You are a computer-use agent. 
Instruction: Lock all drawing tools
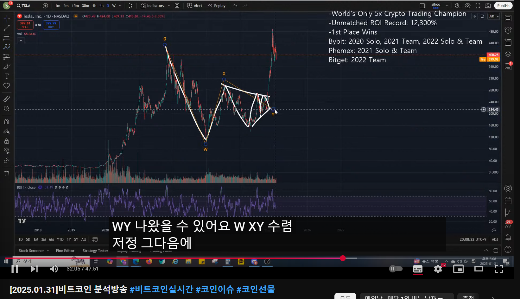pyautogui.click(x=6, y=141)
